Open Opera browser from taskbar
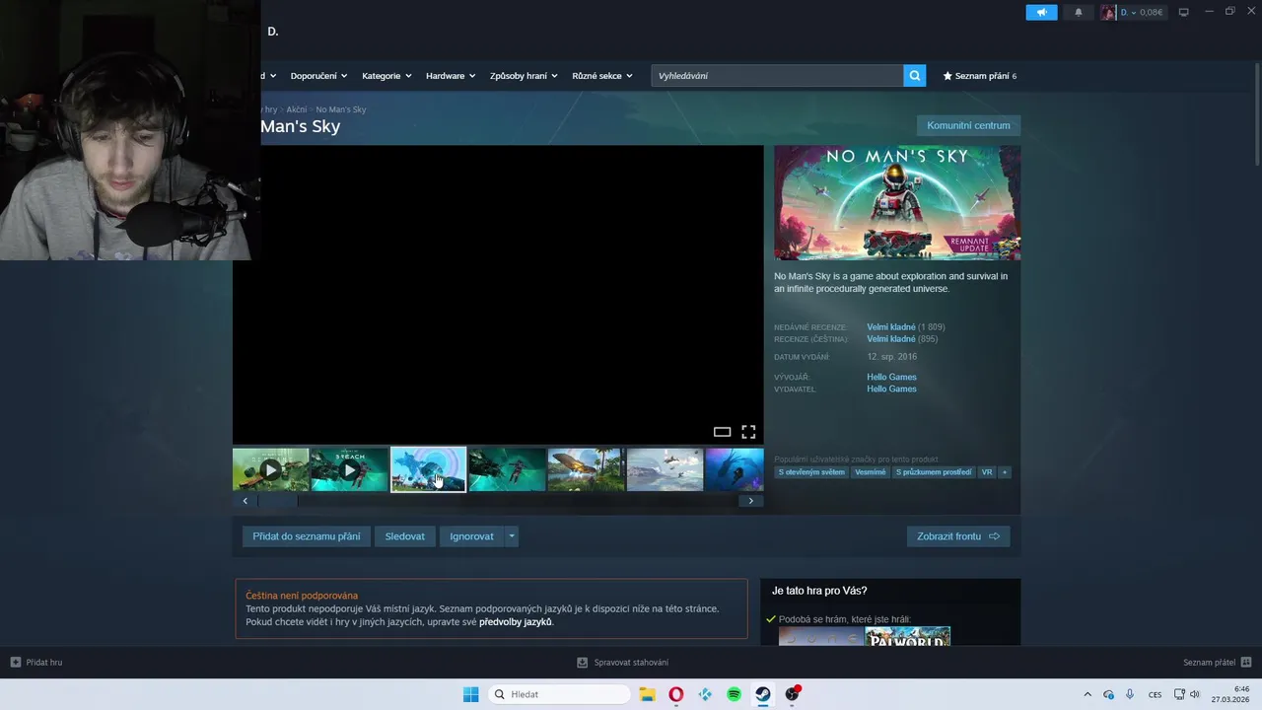The image size is (1262, 710). 675,694
